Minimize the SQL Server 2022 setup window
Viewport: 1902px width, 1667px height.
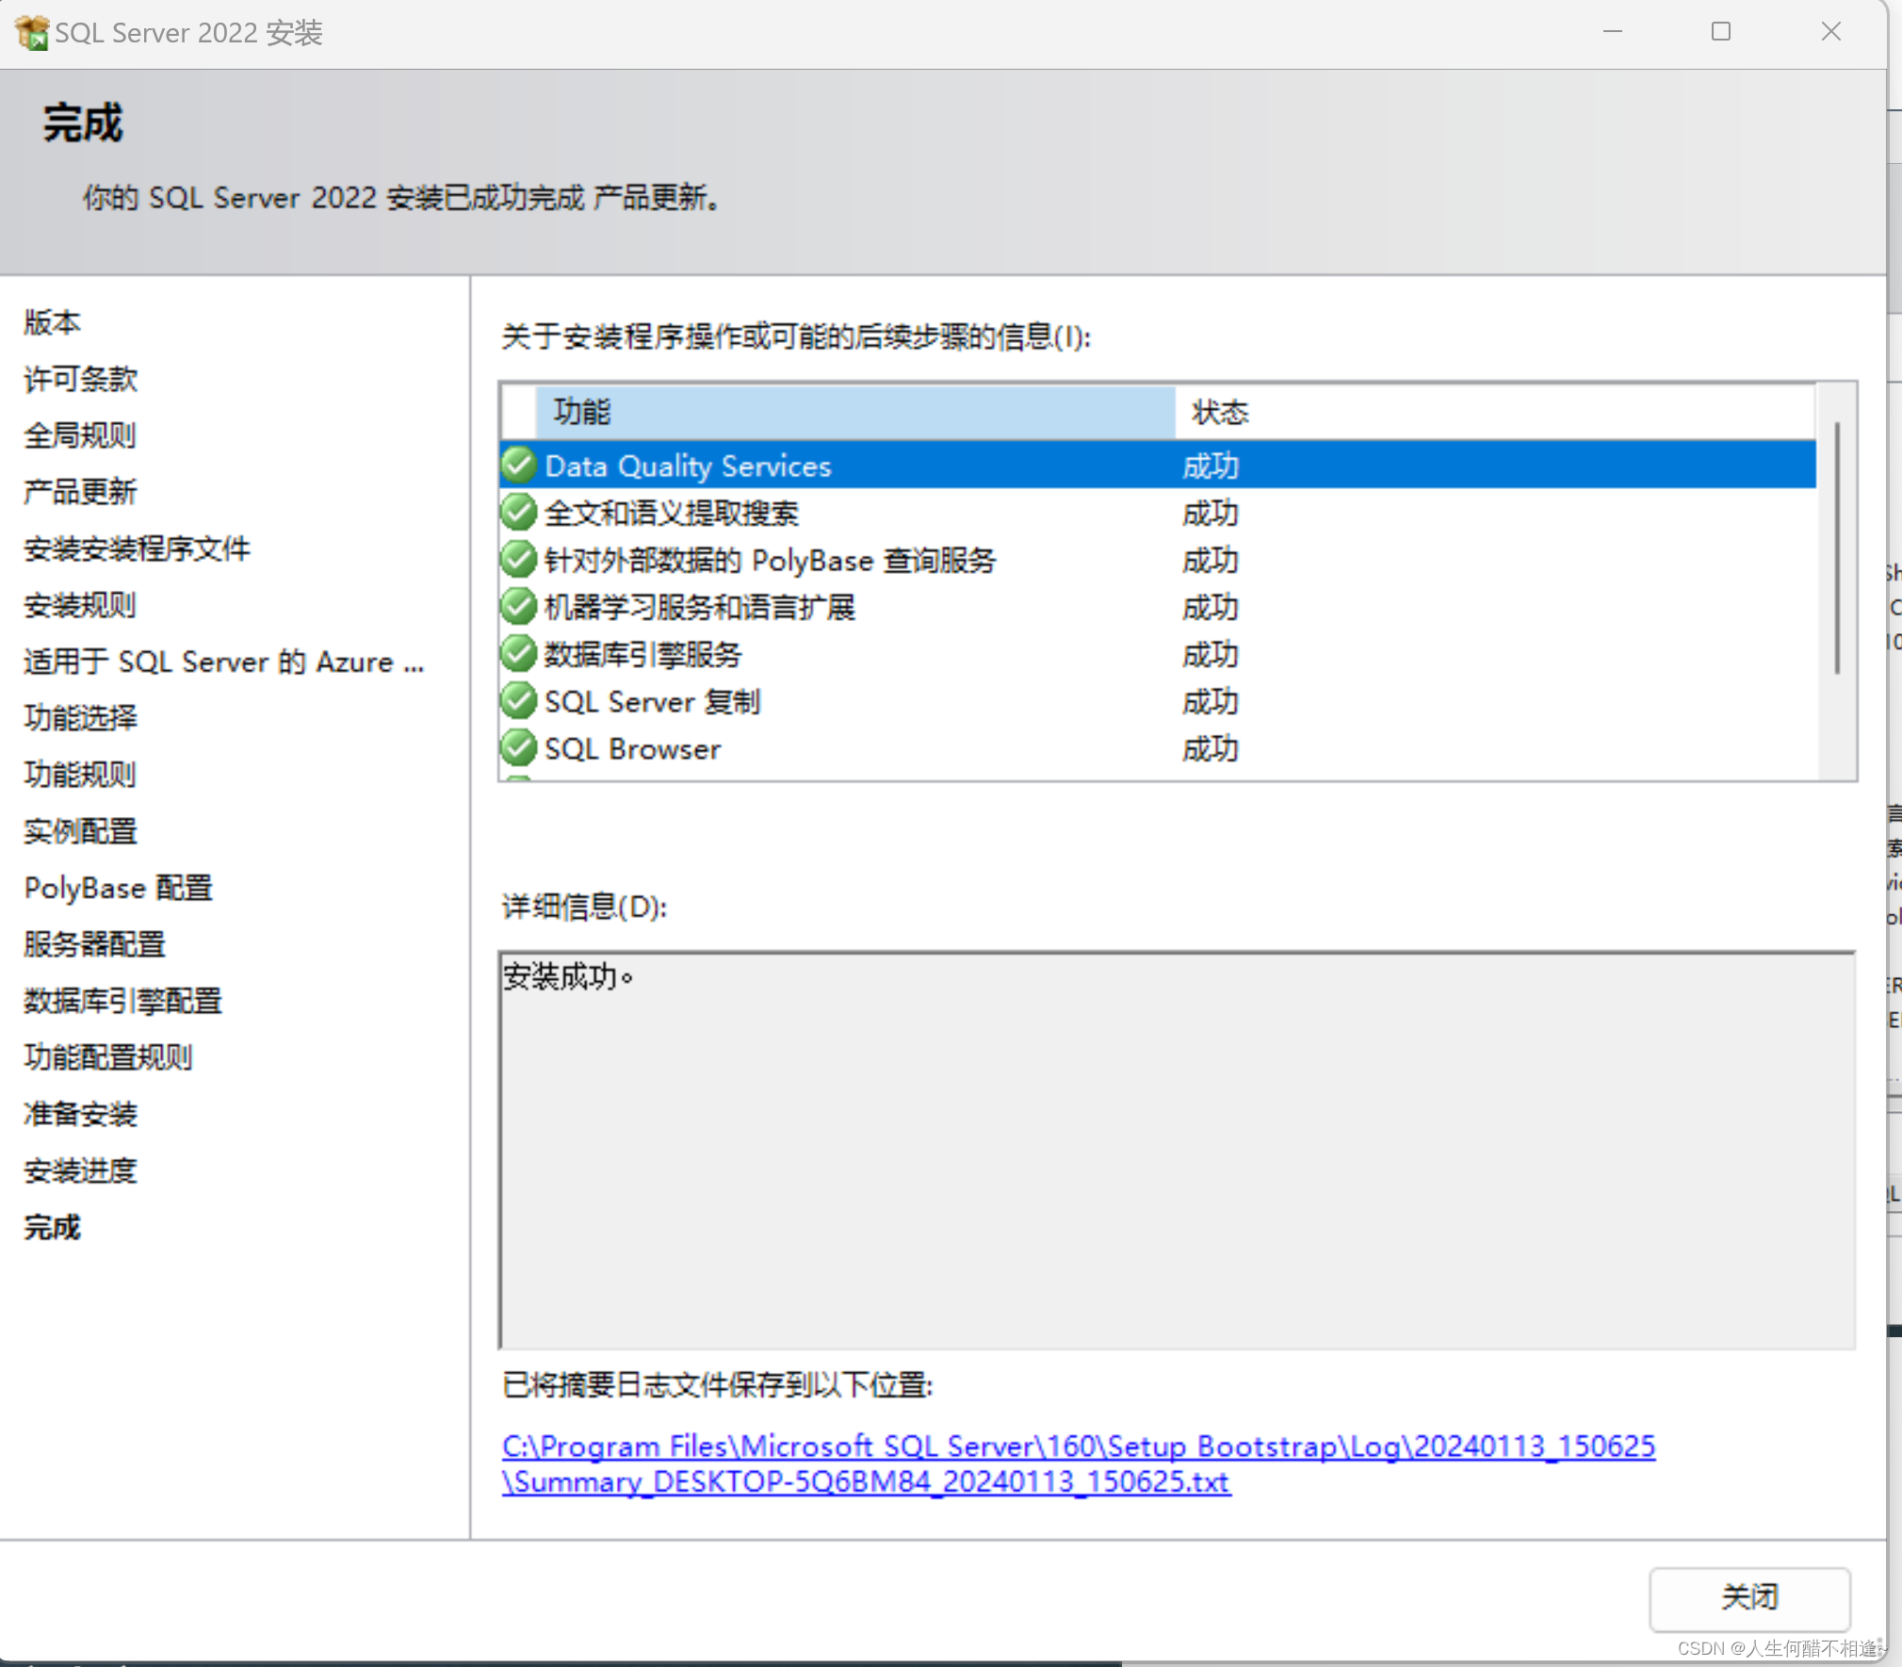1613,32
